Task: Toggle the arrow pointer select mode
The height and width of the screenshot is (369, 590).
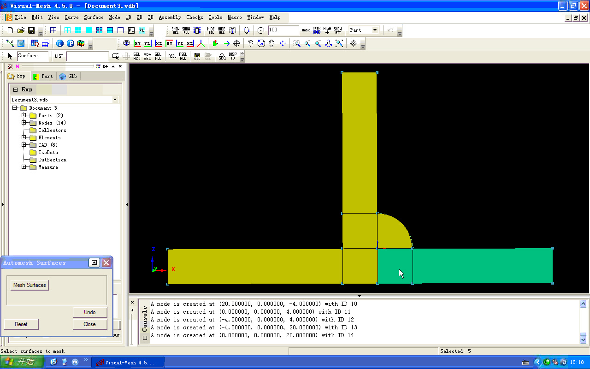Action: (10, 56)
